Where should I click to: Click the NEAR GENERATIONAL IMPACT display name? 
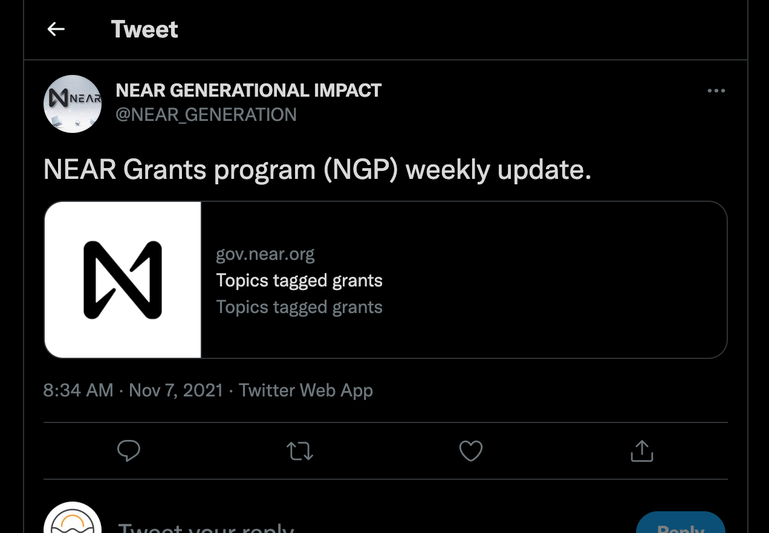248,91
